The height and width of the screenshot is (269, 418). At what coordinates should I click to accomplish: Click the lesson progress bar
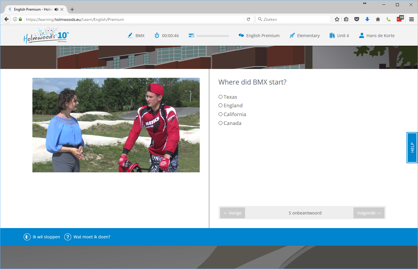(x=213, y=36)
